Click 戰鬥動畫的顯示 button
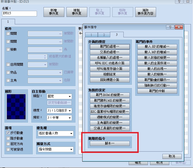193x168 pixels. (x=157, y=80)
